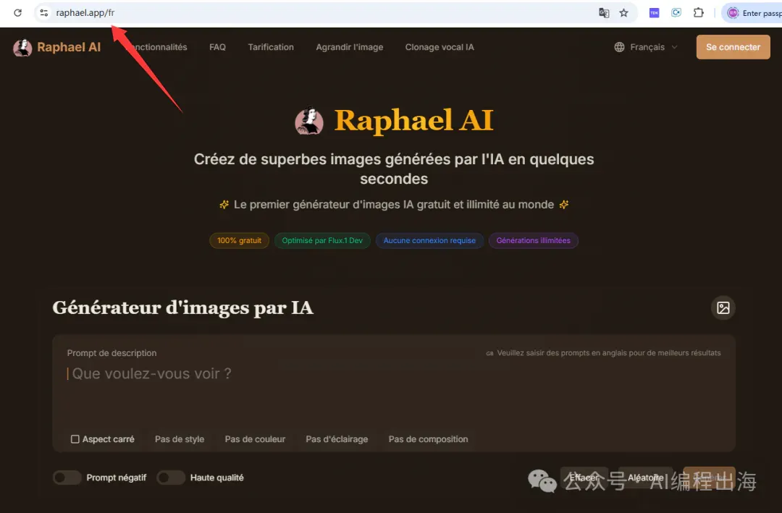
Task: Open the Pas de couleur selector
Action: coord(255,439)
